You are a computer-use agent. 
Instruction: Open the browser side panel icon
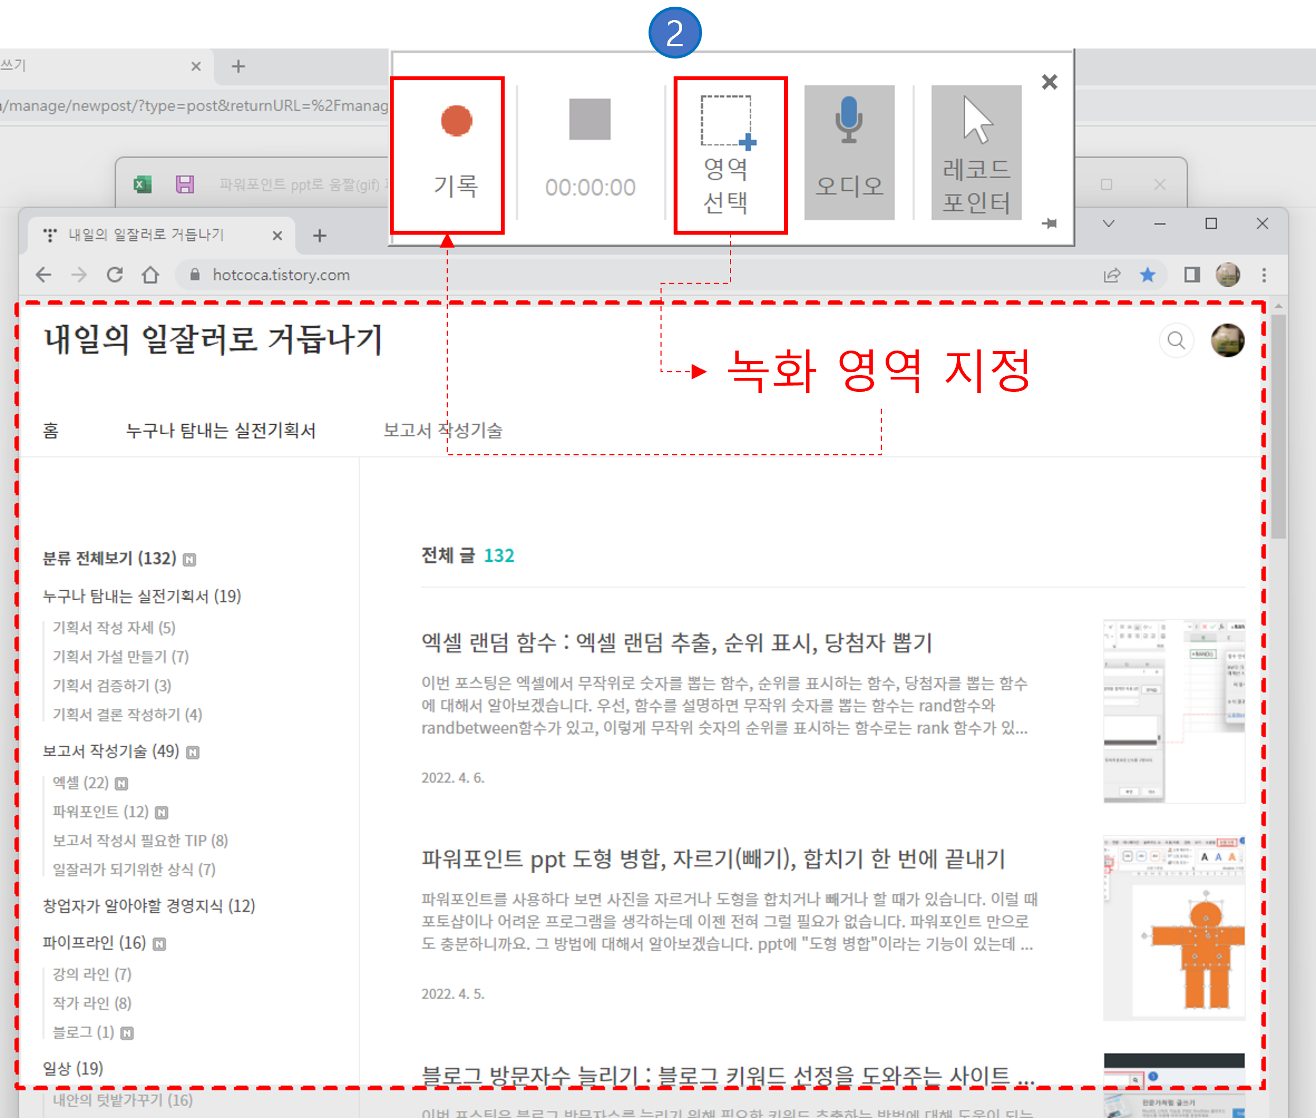coord(1192,274)
